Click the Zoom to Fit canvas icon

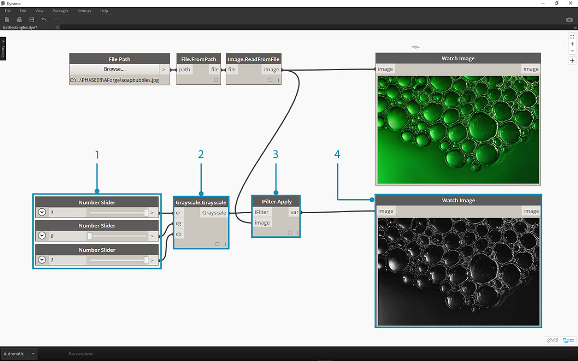tap(572, 37)
